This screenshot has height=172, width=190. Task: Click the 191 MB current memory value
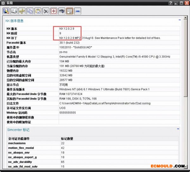tap(82, 66)
